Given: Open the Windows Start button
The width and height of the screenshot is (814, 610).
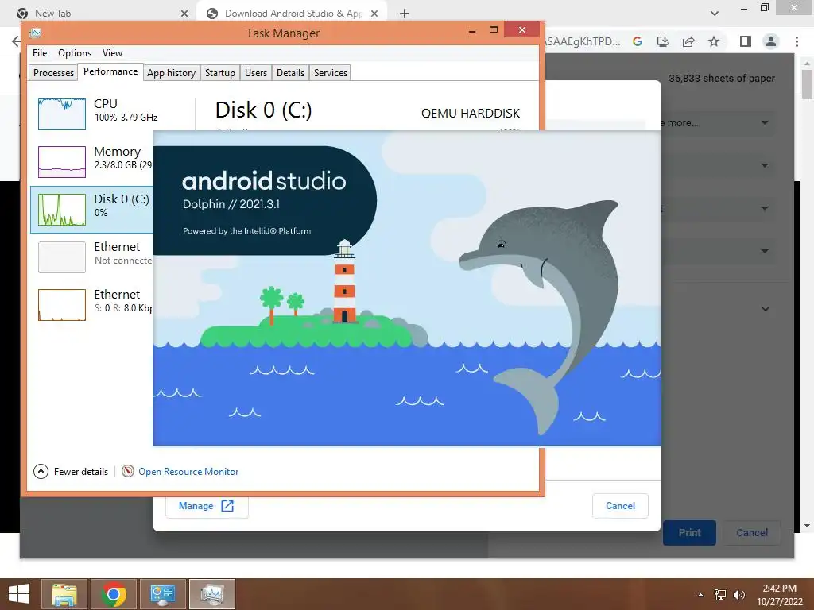Looking at the screenshot, I should (x=19, y=594).
